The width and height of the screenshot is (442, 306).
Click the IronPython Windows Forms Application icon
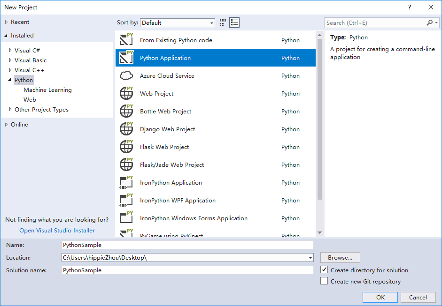coord(126,218)
